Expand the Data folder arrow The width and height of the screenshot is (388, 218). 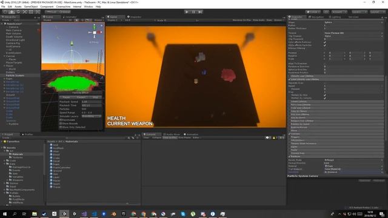[5, 164]
